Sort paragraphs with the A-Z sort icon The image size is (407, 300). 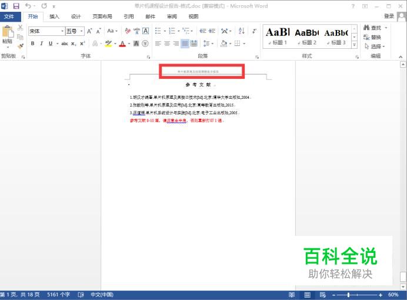tap(241, 31)
